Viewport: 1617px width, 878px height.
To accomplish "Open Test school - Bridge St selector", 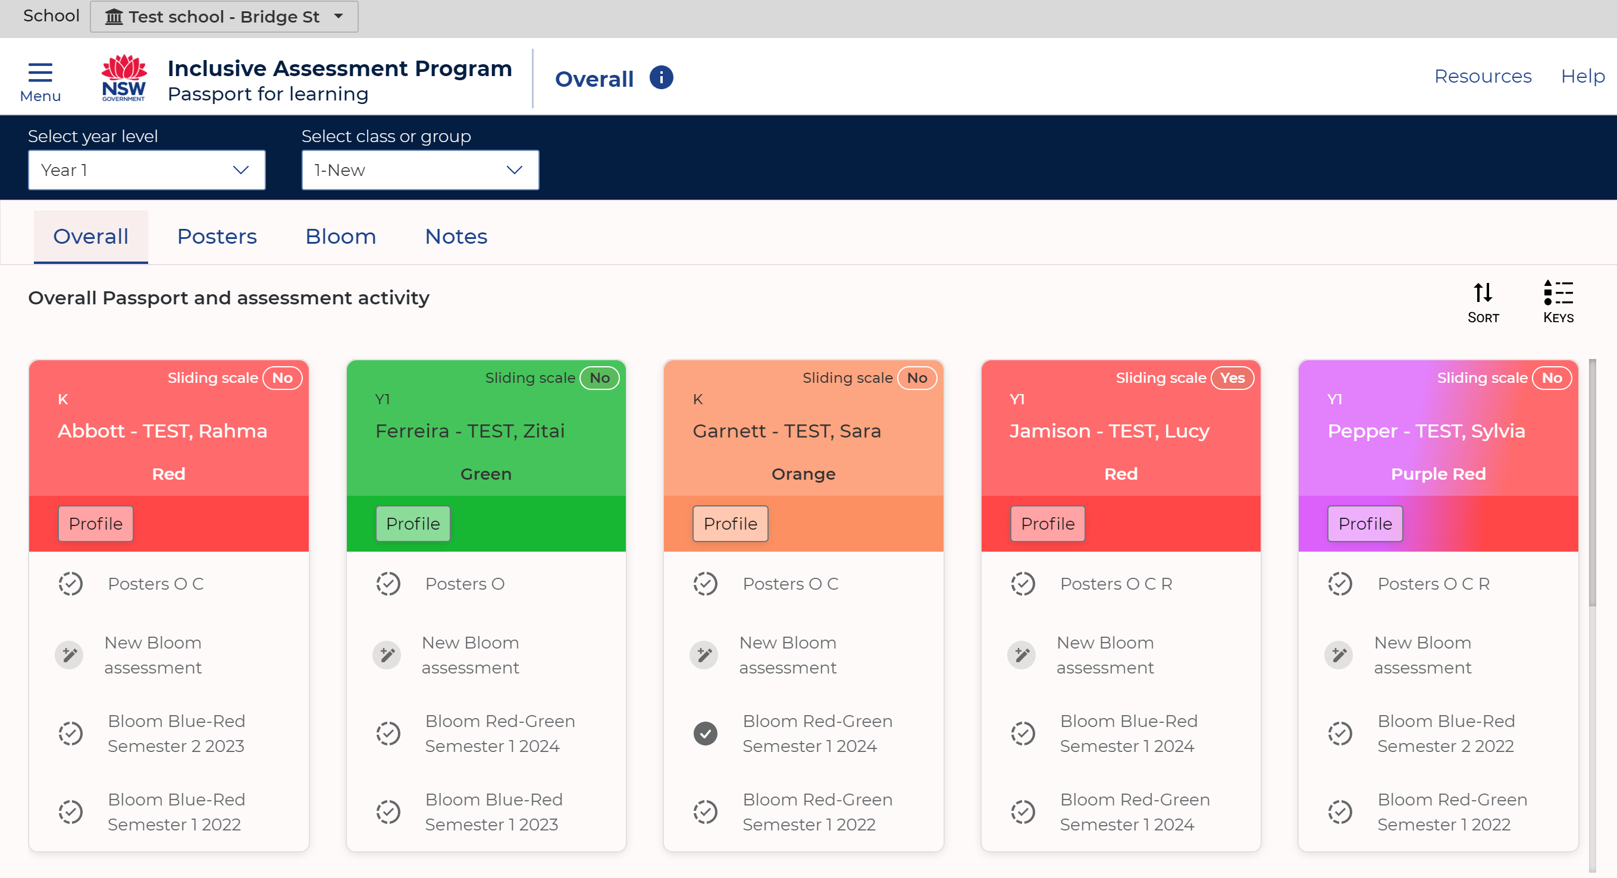I will click(224, 16).
